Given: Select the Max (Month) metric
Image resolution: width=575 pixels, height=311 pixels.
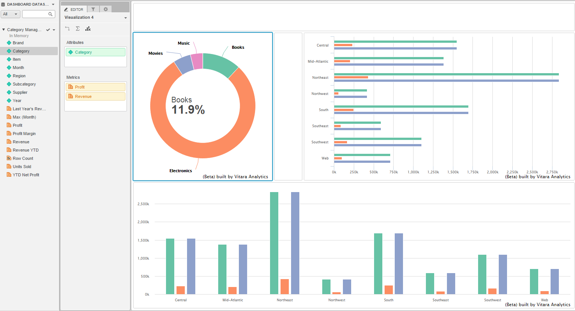Looking at the screenshot, I should (24, 117).
